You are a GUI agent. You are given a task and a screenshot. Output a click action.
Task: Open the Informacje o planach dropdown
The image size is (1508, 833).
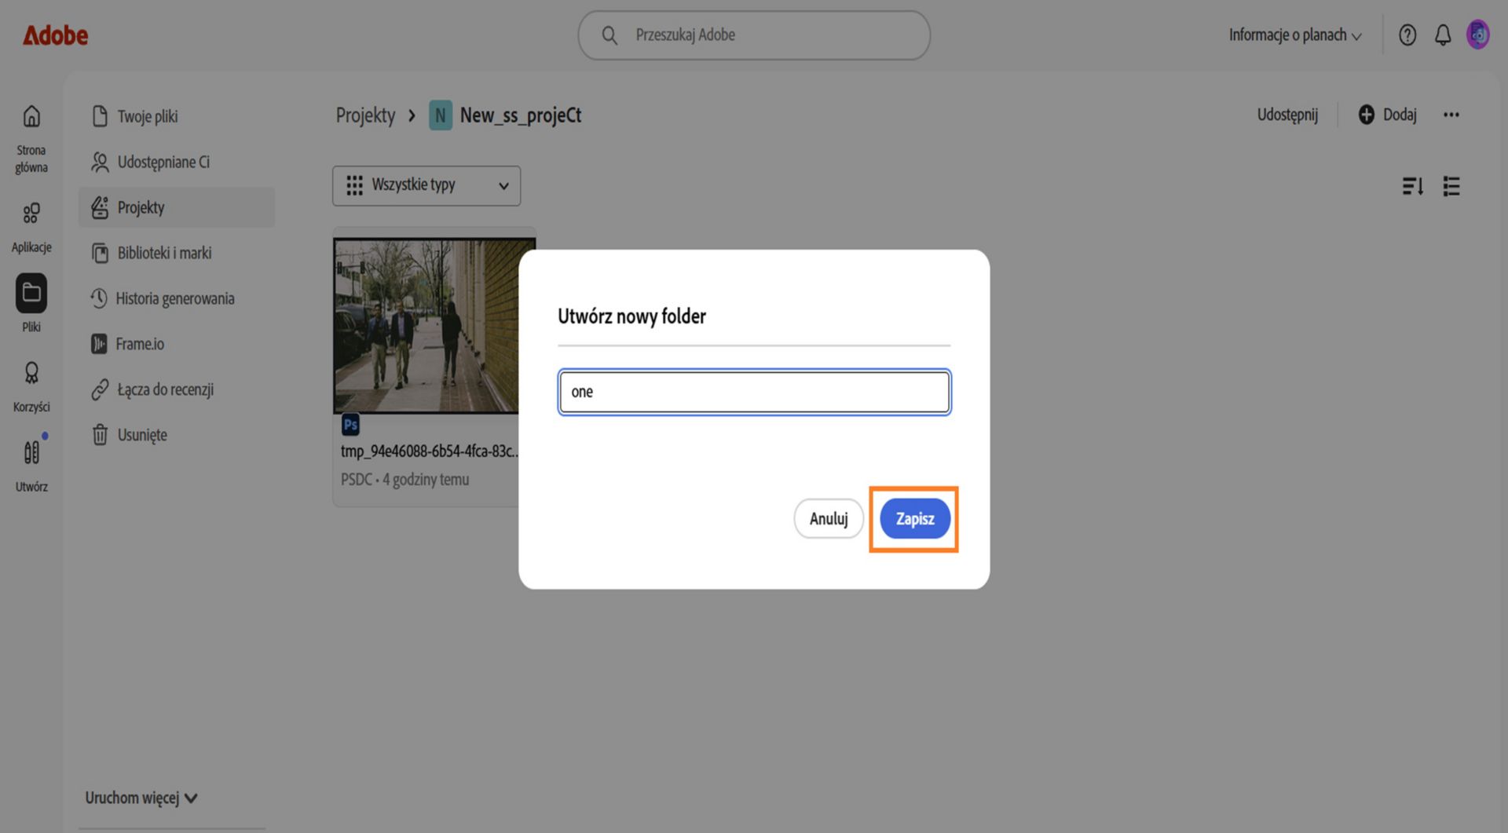click(1295, 35)
